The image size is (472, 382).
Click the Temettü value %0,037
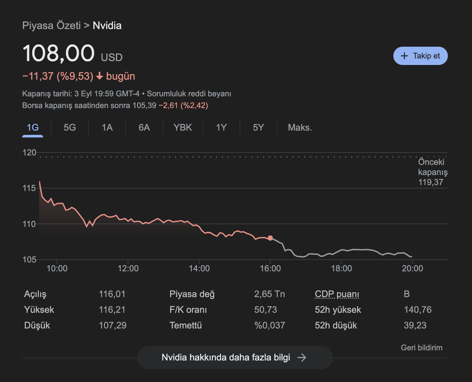pos(270,326)
